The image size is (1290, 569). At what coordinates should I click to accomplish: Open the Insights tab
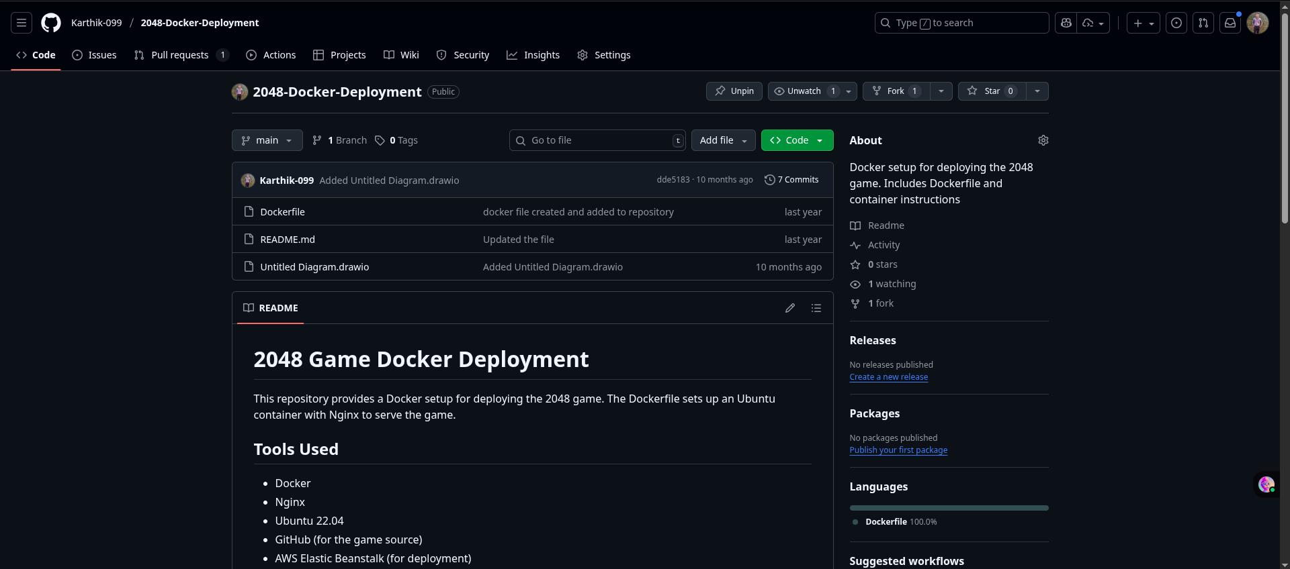coord(533,55)
